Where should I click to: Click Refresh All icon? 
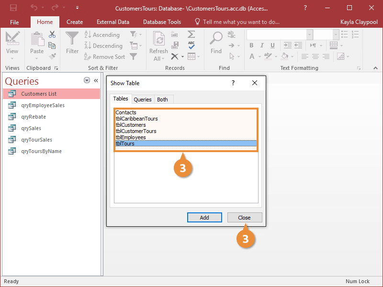159,39
